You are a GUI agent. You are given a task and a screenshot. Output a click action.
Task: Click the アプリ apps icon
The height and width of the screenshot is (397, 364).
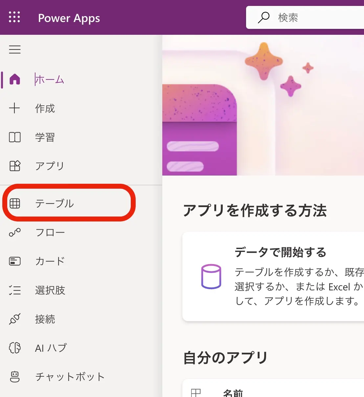pyautogui.click(x=15, y=166)
